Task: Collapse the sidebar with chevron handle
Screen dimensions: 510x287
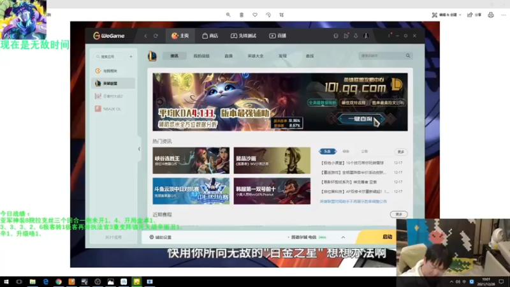Action: point(139,149)
